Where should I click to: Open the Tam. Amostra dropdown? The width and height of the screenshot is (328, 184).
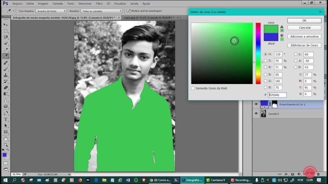[x=51, y=11]
